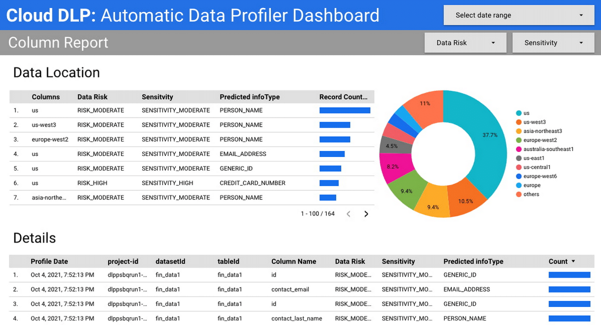Sort by the Record Count header
Image resolution: width=601 pixels, height=325 pixels.
coord(344,97)
